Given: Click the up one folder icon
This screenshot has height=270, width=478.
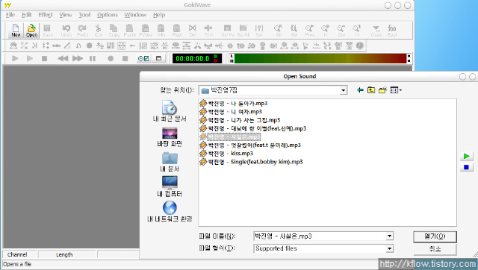Looking at the screenshot, I should pyautogui.click(x=371, y=90).
